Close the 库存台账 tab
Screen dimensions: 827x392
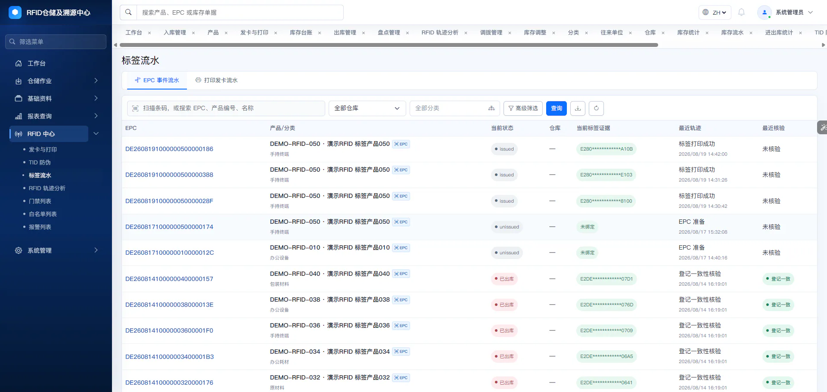(320, 33)
